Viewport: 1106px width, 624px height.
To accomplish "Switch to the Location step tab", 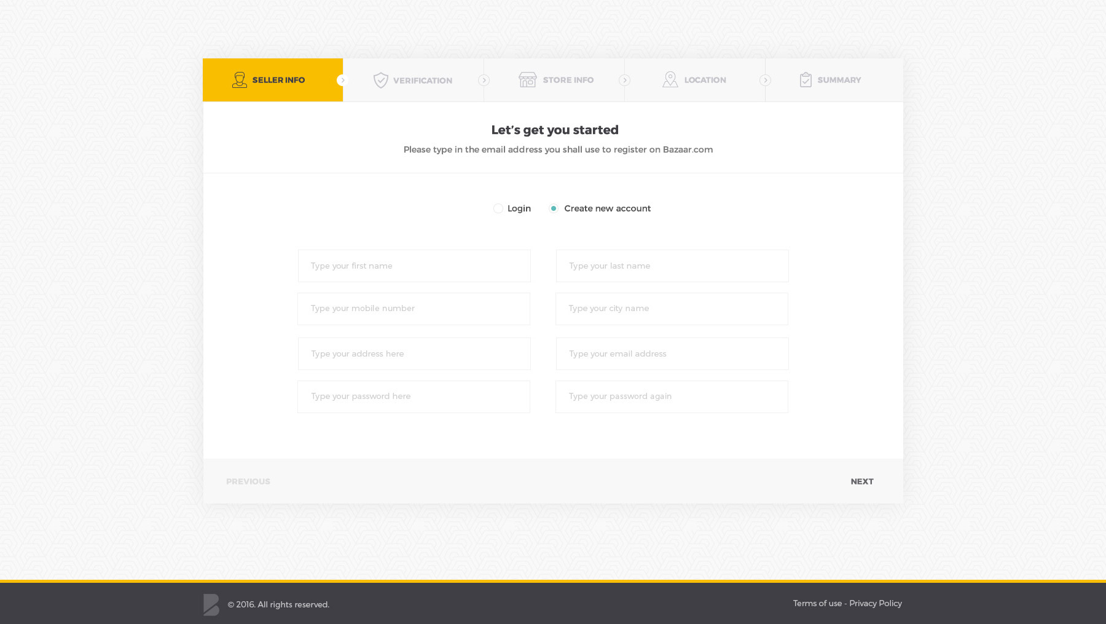I will 695,80.
